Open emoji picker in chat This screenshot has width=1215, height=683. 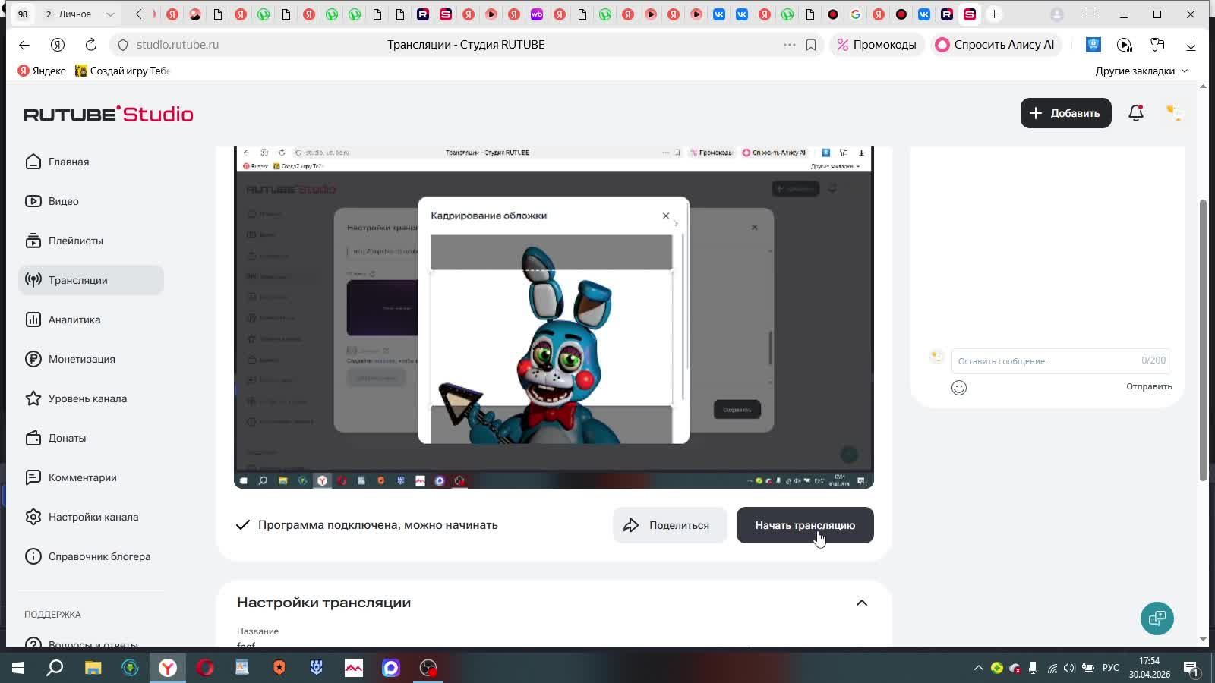pyautogui.click(x=959, y=388)
